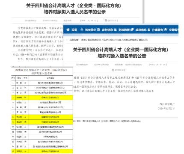Screen dimensions: 184x154
Task: Open the 财政数据 navigation menu item
Action: coord(124,30)
